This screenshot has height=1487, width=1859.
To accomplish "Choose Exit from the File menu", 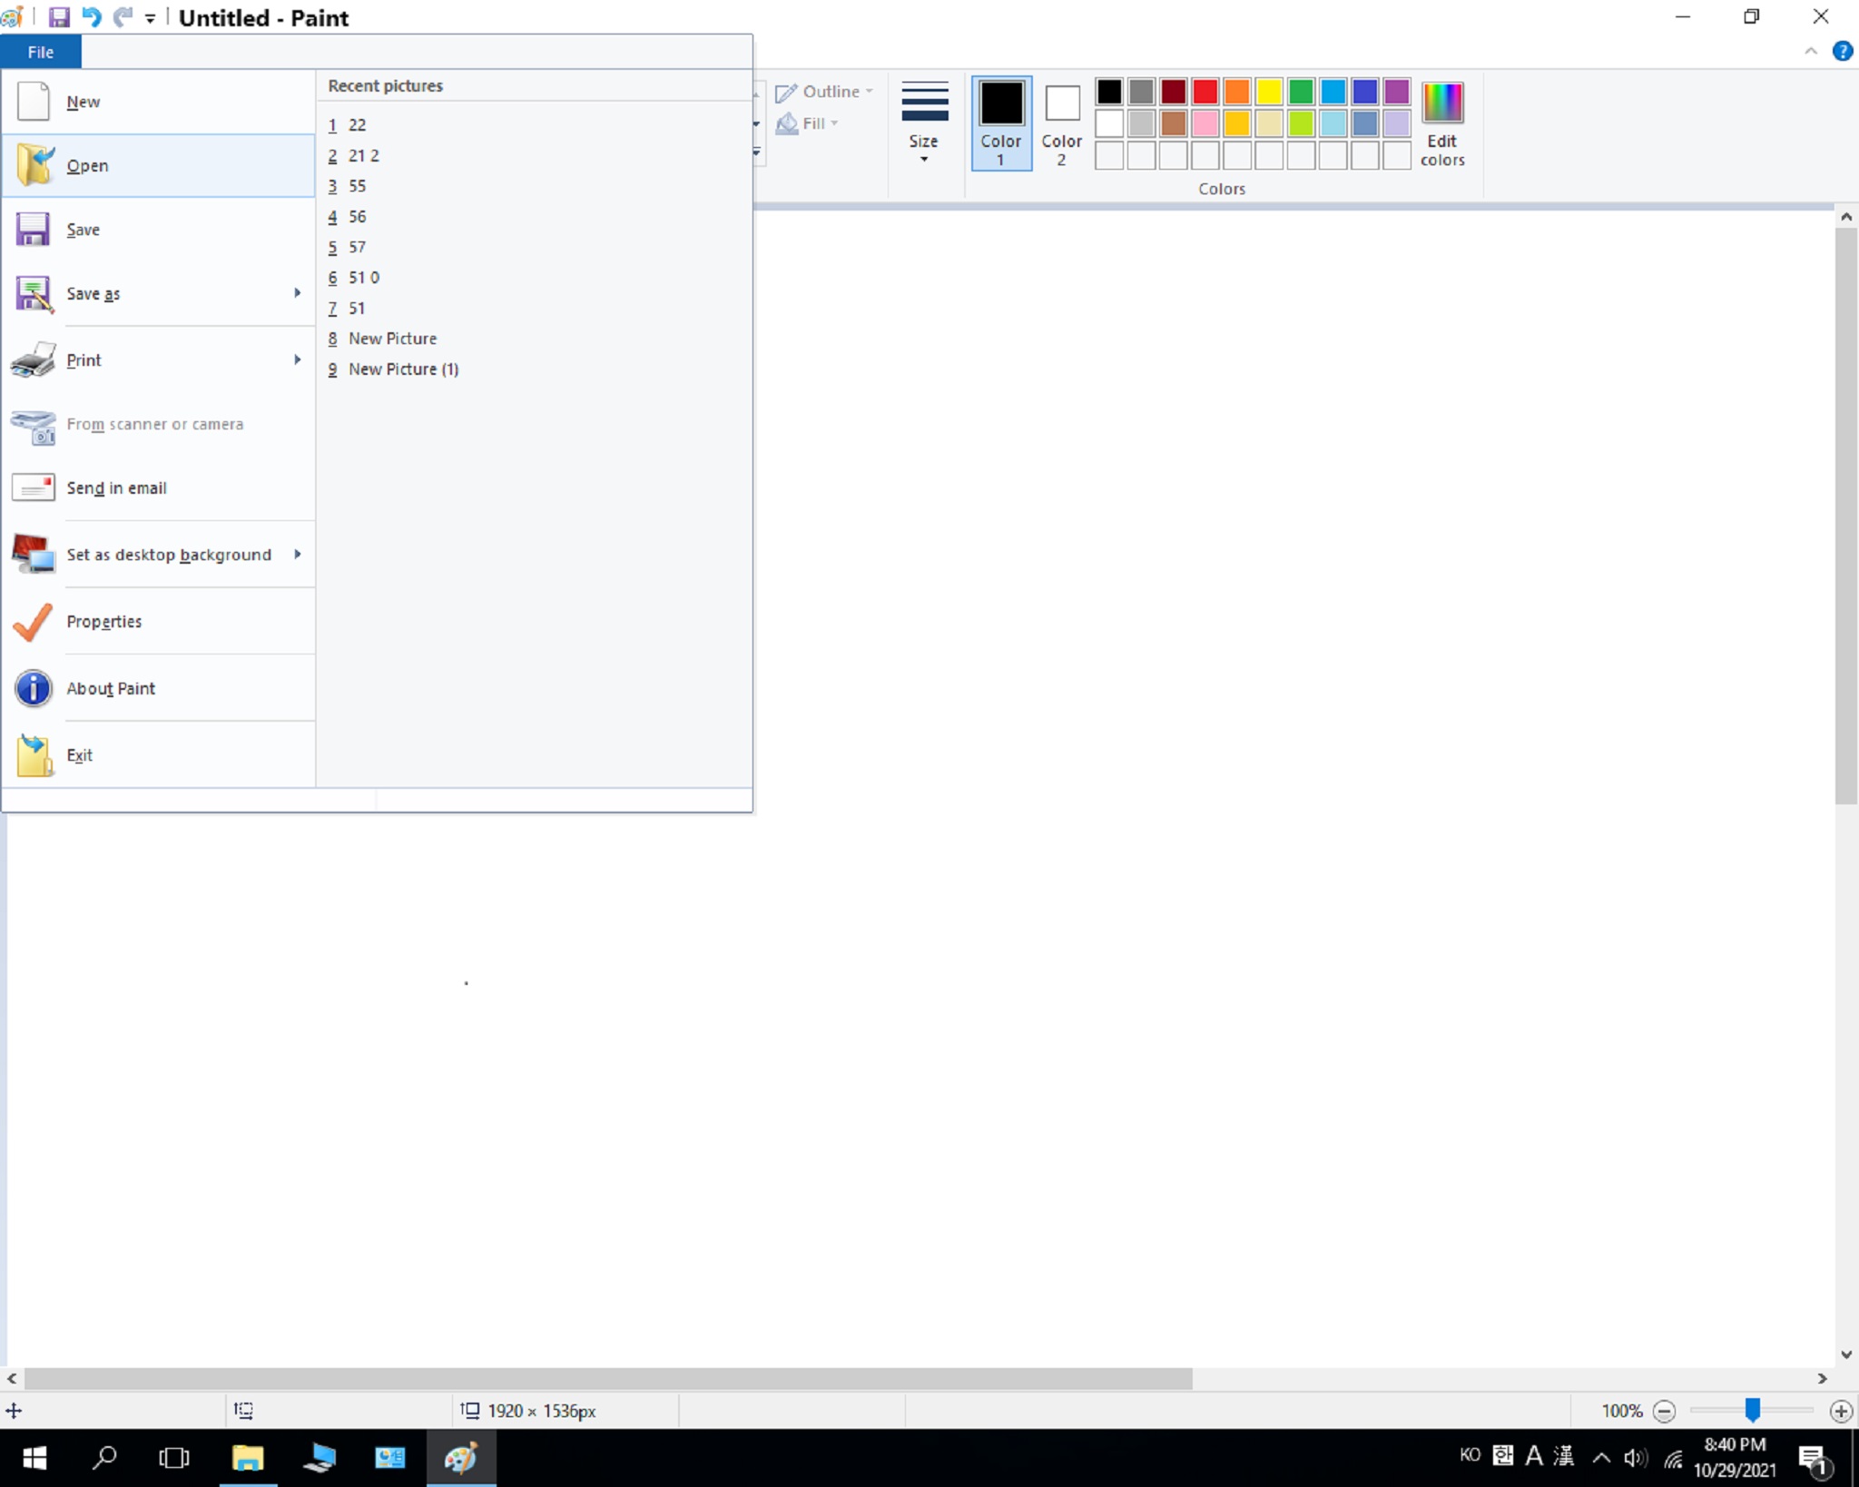I will 158,755.
